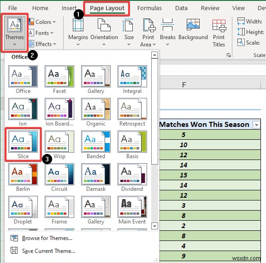This screenshot has height=263, width=266.
Task: Switch to the Data tab
Action: click(x=181, y=8)
